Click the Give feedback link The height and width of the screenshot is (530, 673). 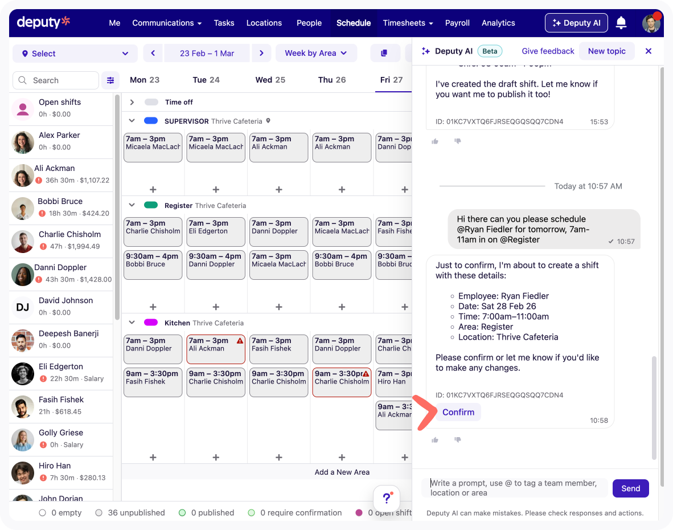(x=548, y=51)
